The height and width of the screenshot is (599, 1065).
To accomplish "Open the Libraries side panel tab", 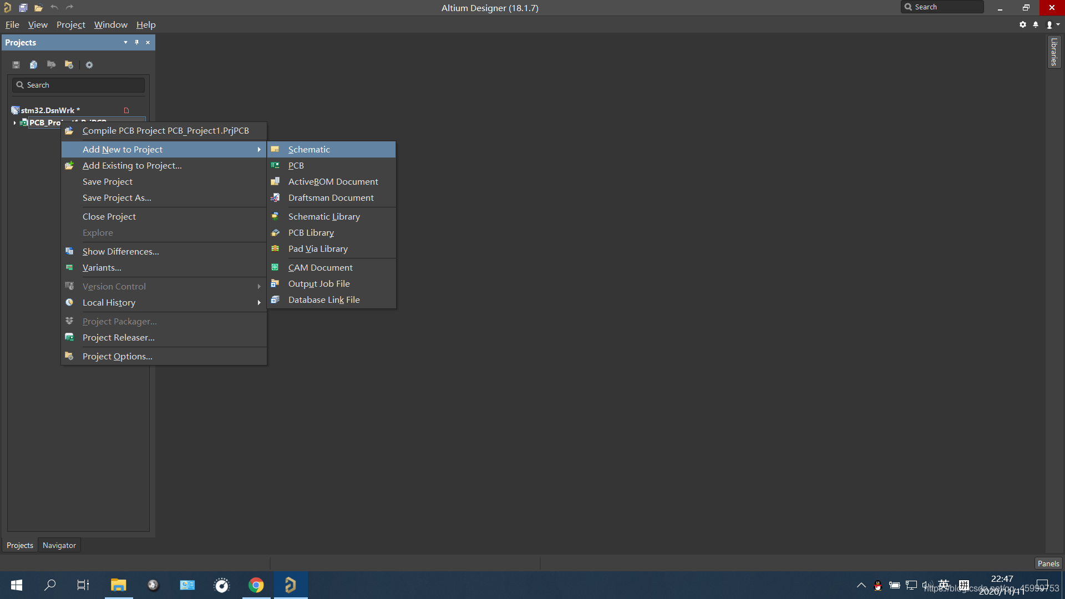I will [1054, 52].
